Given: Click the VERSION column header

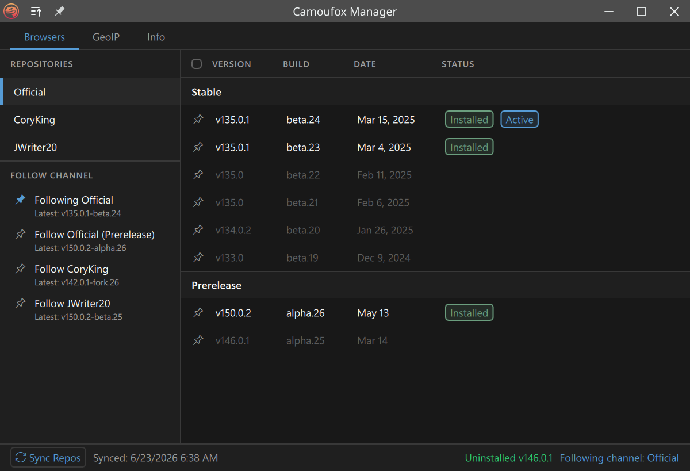Looking at the screenshot, I should pyautogui.click(x=232, y=64).
